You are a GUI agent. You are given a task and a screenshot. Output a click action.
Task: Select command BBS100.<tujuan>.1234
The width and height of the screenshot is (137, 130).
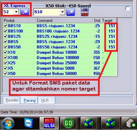pos(58,31)
